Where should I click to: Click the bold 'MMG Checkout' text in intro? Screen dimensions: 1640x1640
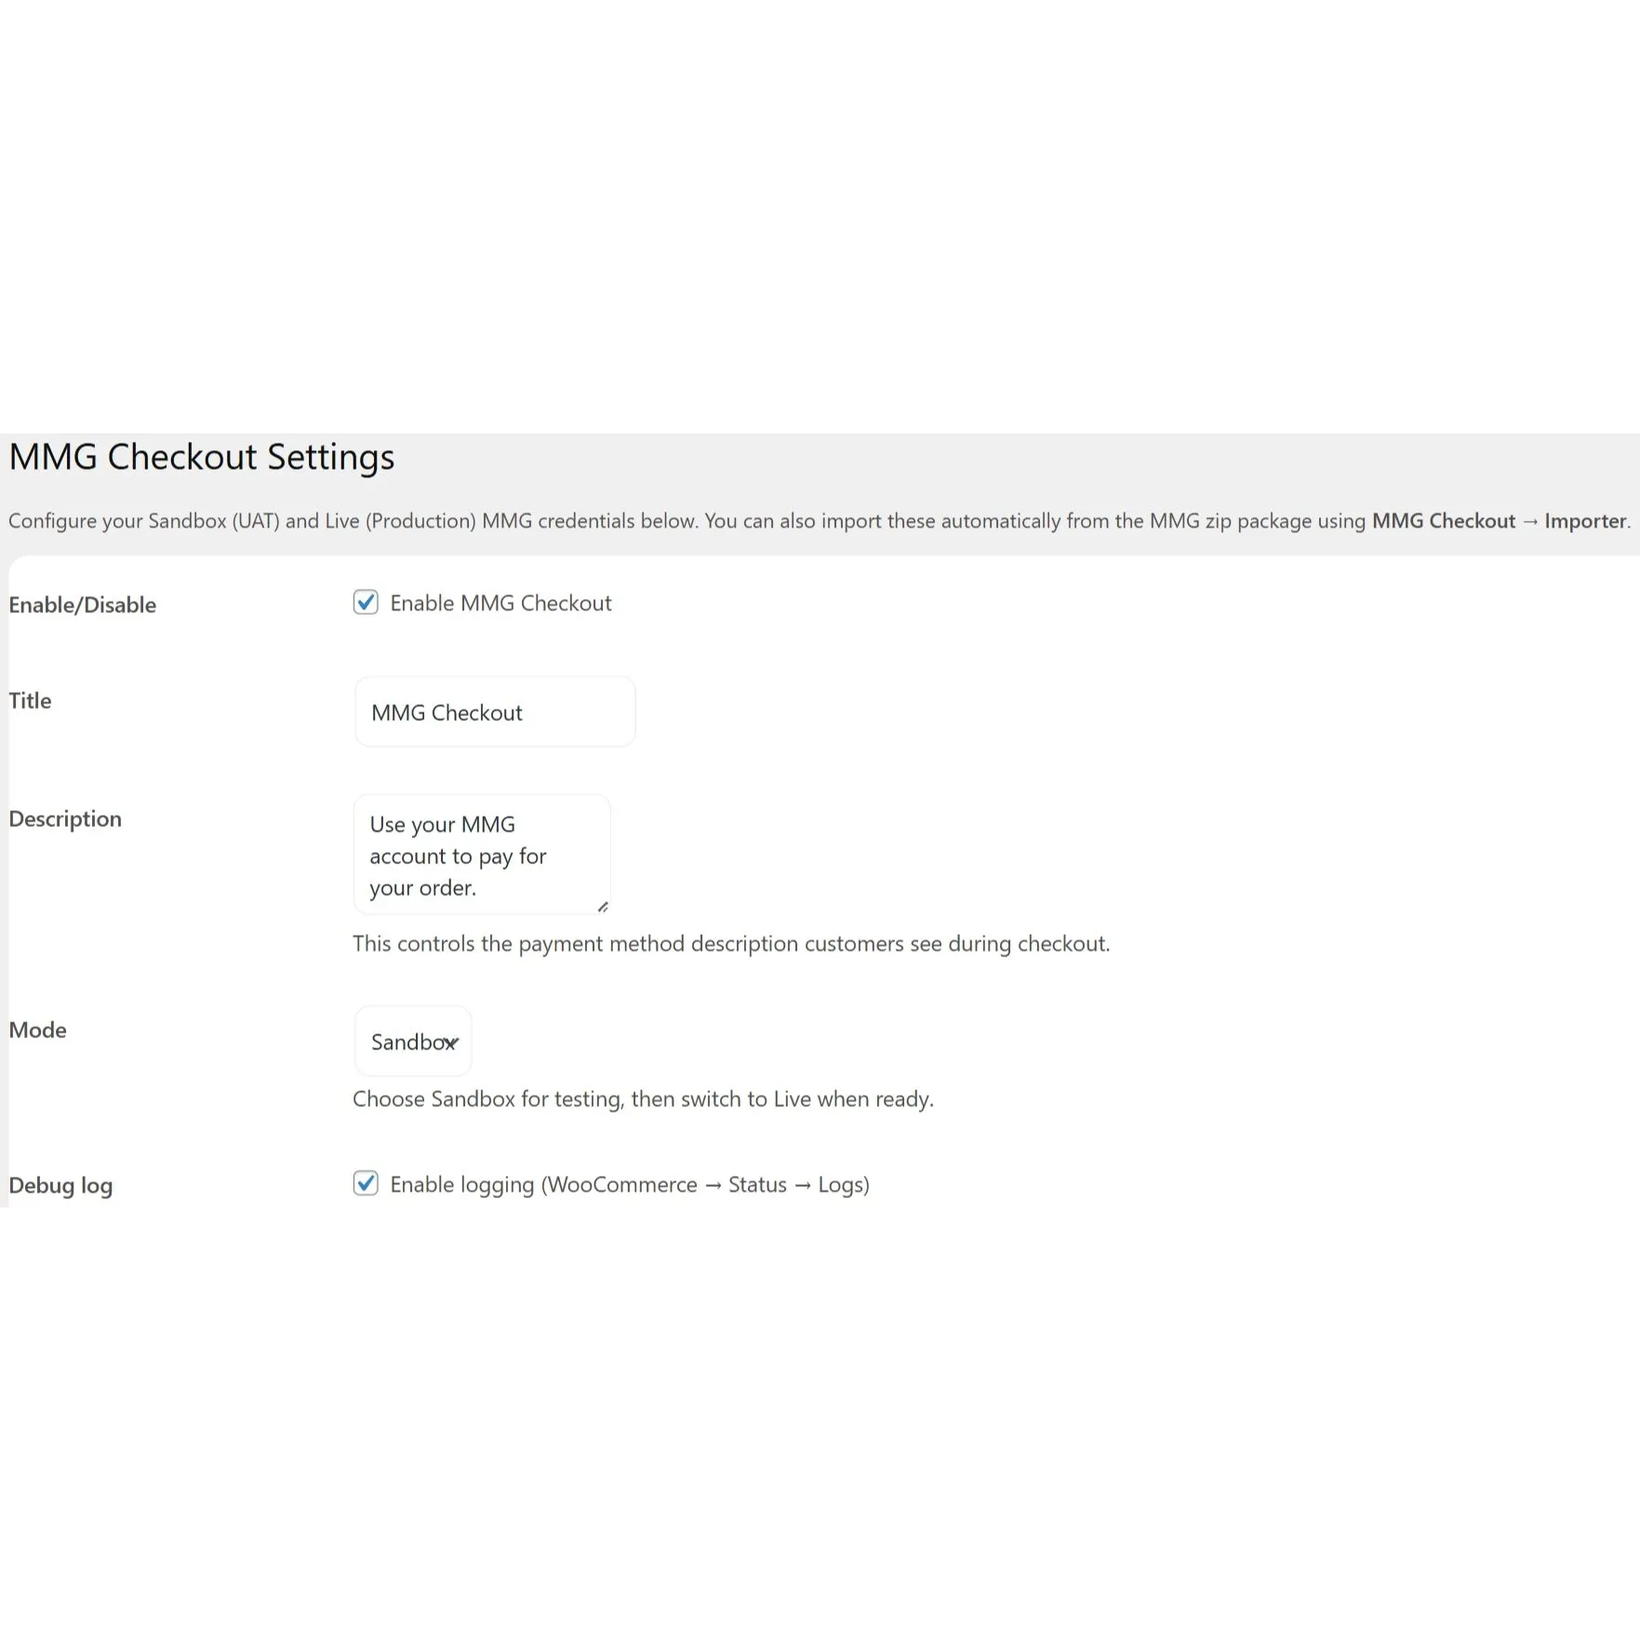[1443, 521]
